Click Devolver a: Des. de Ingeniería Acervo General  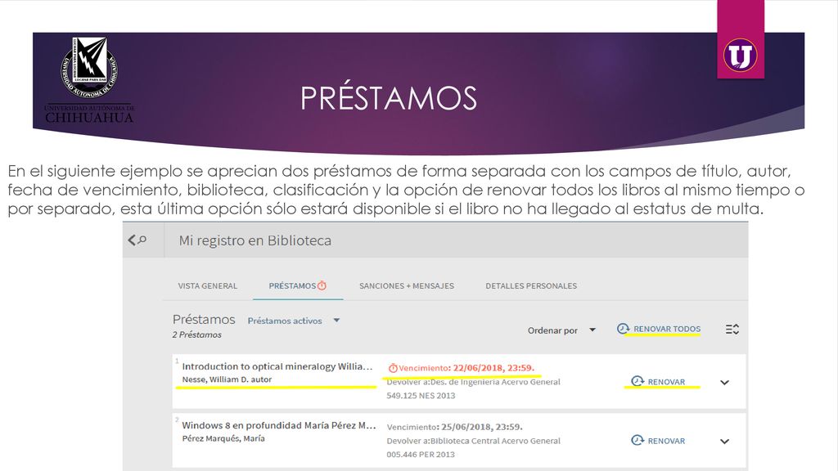tap(474, 382)
